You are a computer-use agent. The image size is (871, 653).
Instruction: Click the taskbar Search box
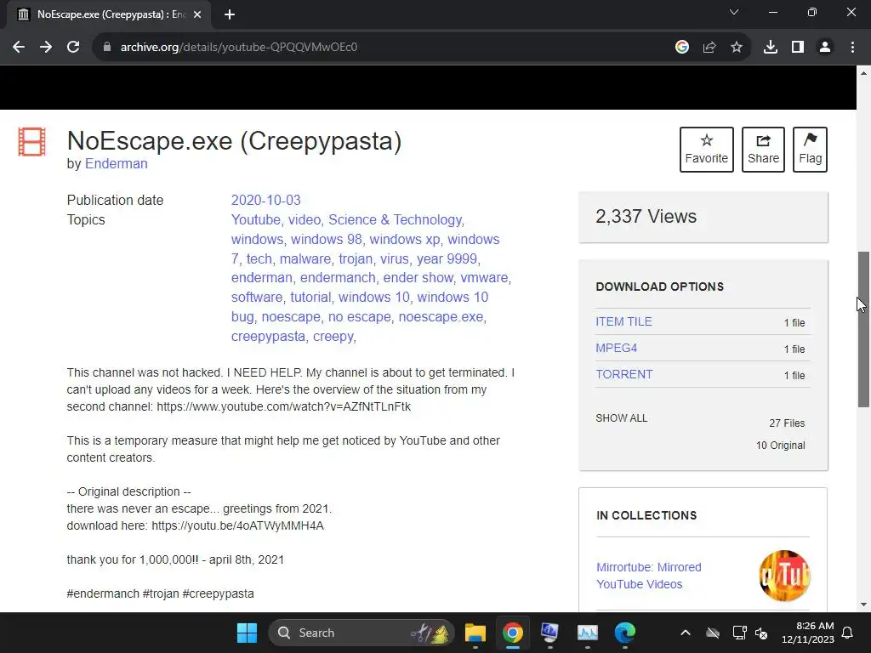(361, 633)
